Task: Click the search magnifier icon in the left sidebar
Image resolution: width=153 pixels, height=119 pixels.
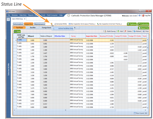Action: (x=8, y=20)
